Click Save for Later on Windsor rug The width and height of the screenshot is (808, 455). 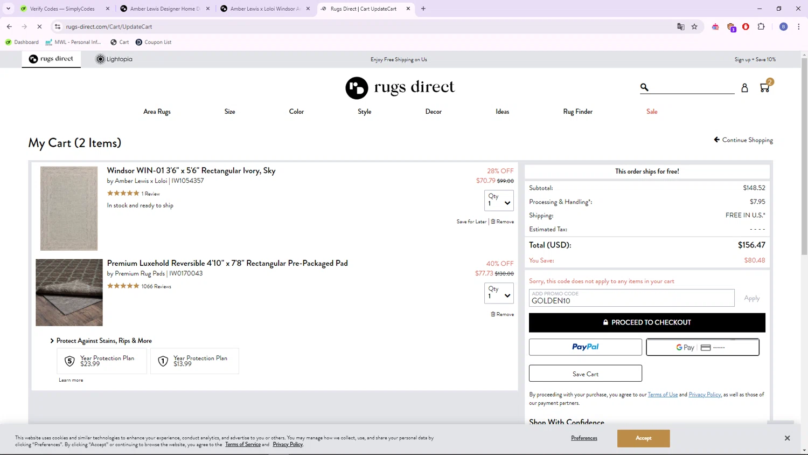coord(471,222)
